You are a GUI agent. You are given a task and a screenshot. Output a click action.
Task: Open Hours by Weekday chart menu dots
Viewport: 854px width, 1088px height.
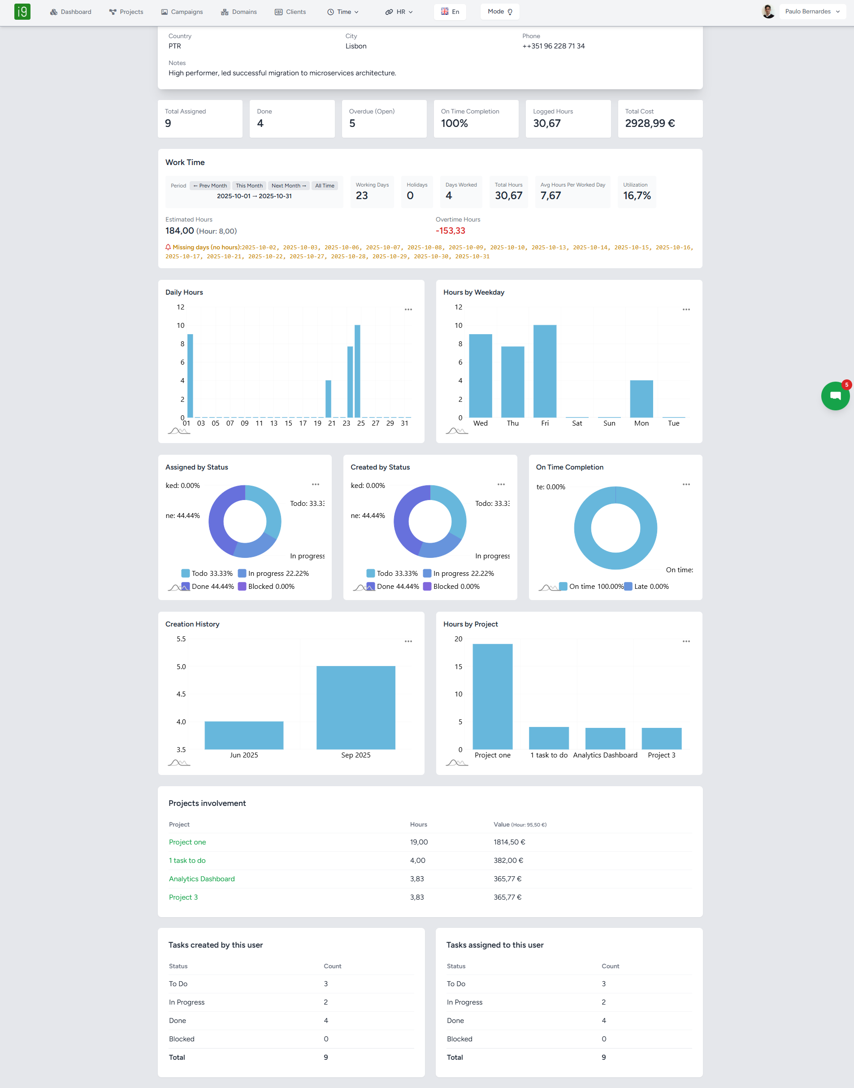click(x=686, y=309)
